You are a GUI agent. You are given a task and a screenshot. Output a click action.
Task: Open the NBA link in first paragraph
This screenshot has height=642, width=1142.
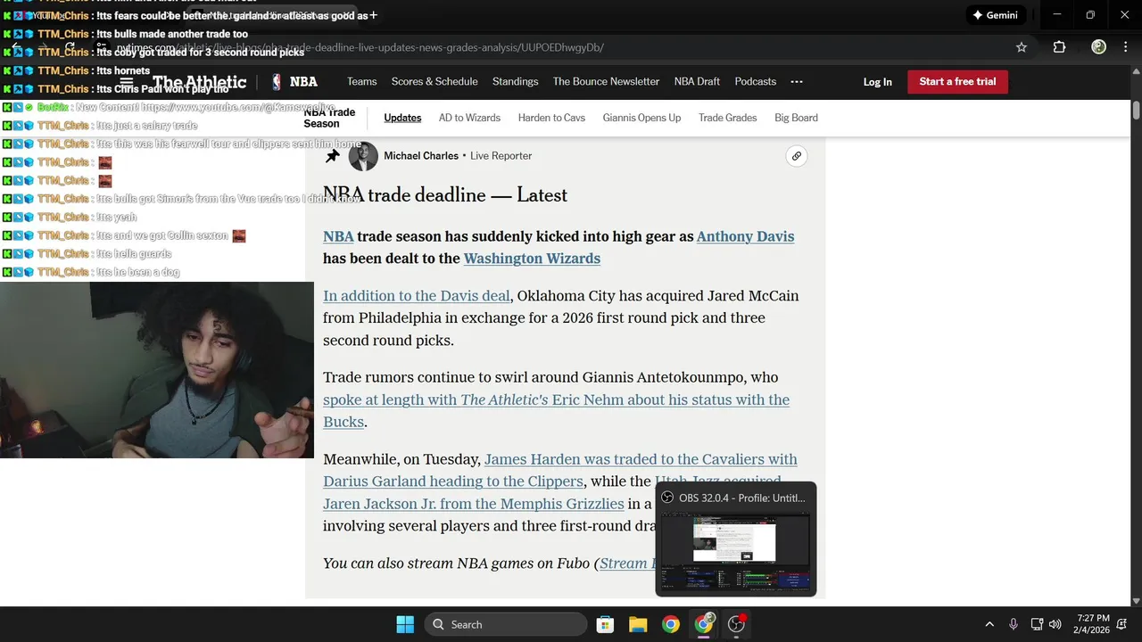[338, 236]
